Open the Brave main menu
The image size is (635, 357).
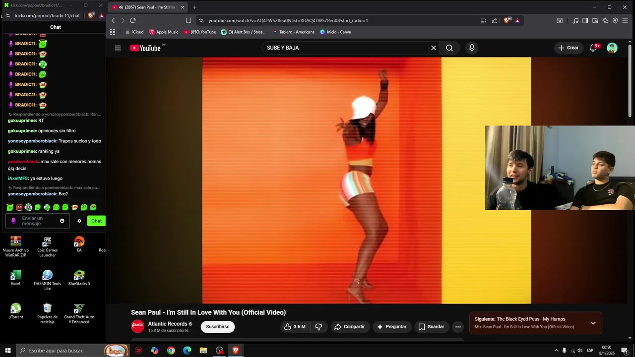pos(625,20)
